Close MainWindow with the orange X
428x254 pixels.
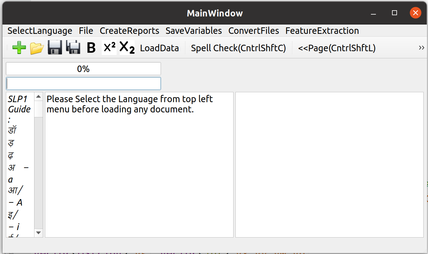pos(415,13)
